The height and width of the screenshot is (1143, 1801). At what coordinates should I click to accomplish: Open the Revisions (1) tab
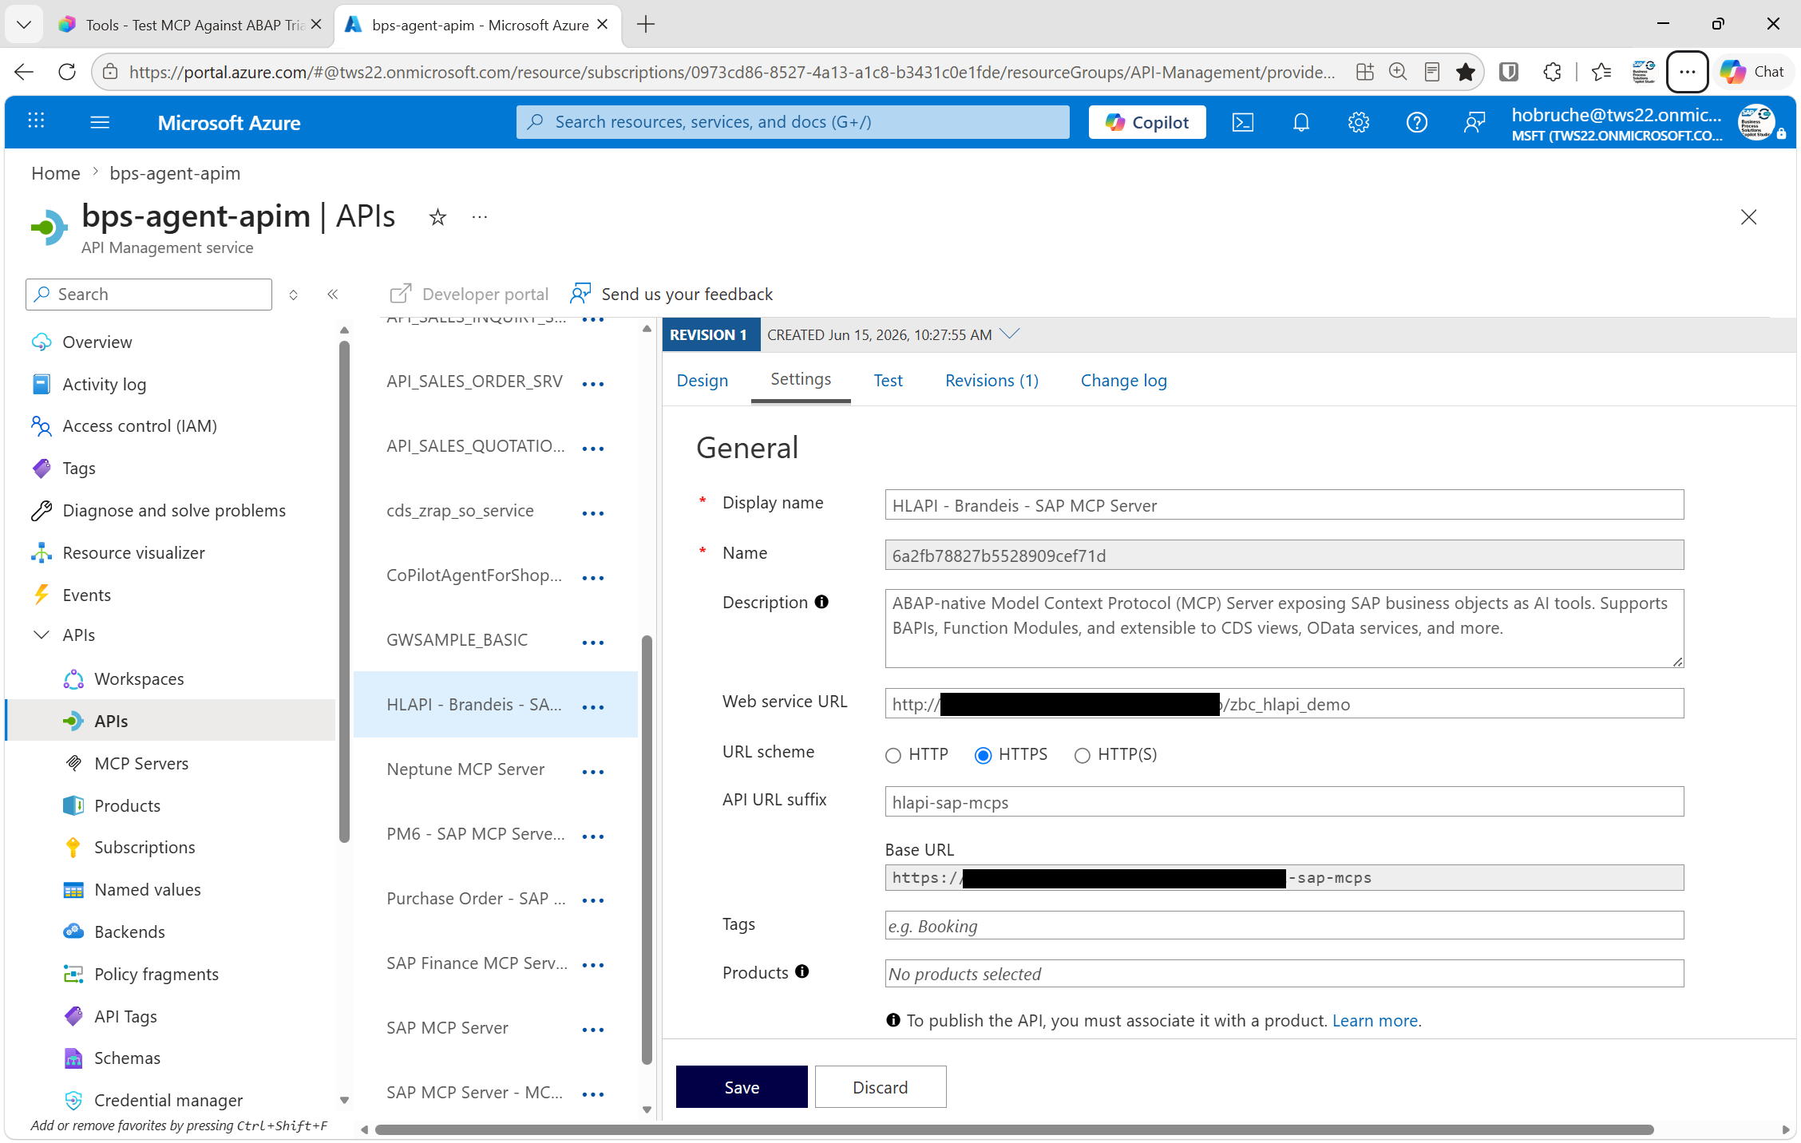(x=992, y=381)
